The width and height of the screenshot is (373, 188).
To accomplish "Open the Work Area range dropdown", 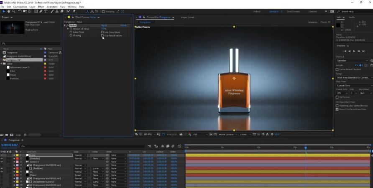I will (354, 78).
